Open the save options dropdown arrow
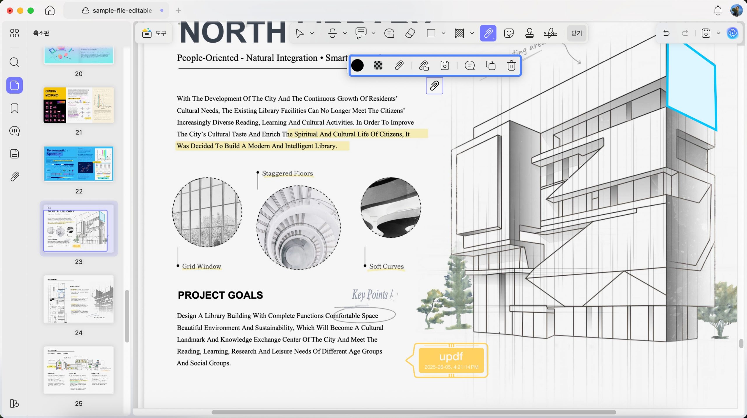The image size is (747, 418). 718,33
